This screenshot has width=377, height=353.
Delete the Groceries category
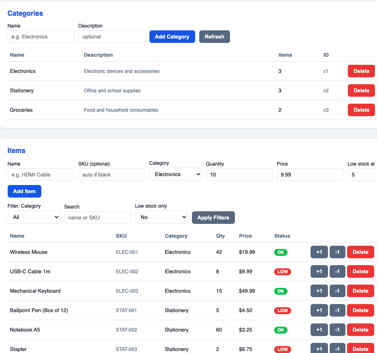click(361, 110)
